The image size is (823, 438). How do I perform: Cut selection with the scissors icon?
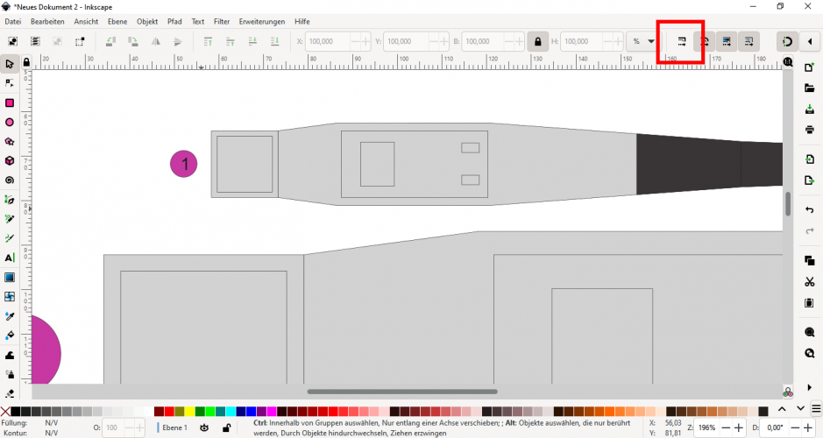pyautogui.click(x=809, y=282)
